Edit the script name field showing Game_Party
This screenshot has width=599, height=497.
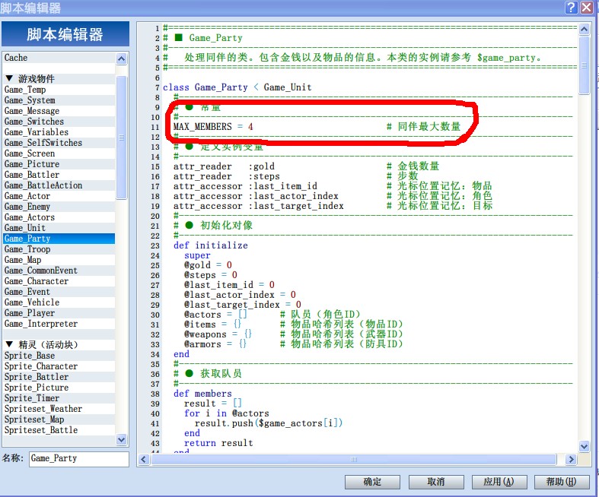coord(79,459)
